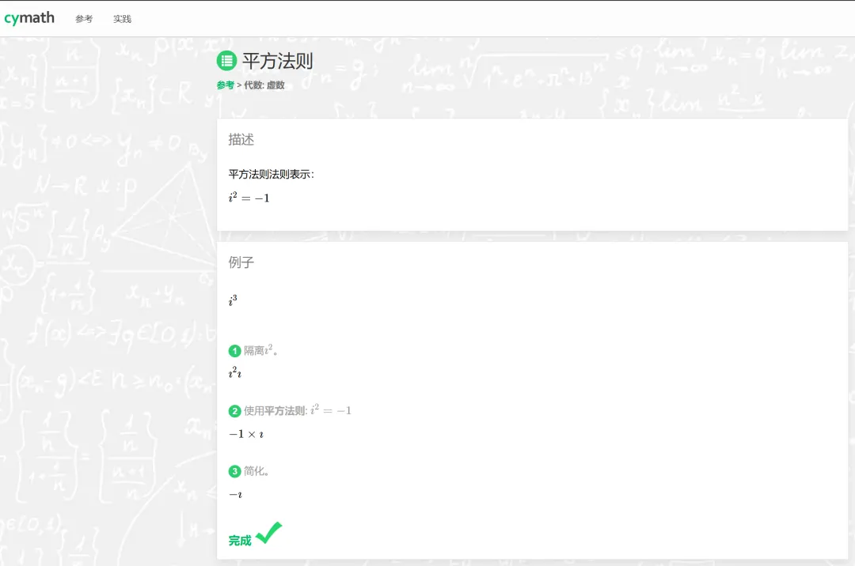The image size is (855, 566).
Task: Click the −1 × i expression
Action: [246, 434]
